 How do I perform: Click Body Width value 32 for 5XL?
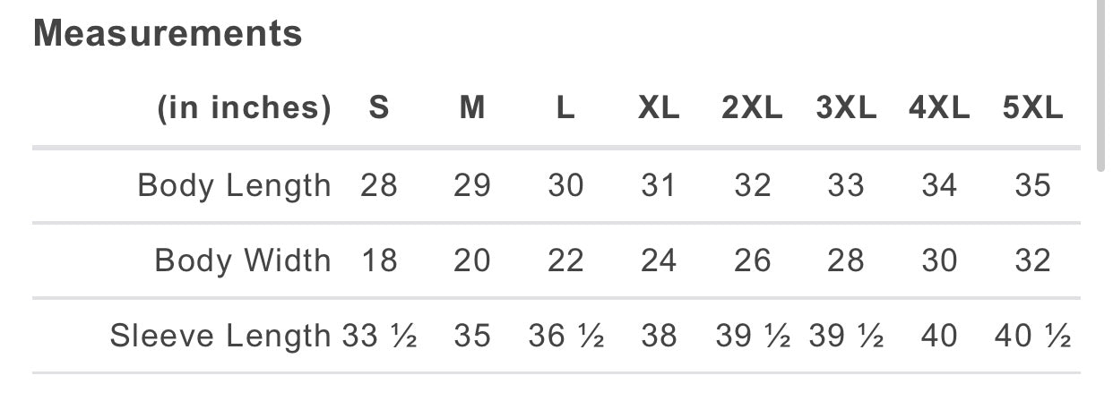point(1032,260)
